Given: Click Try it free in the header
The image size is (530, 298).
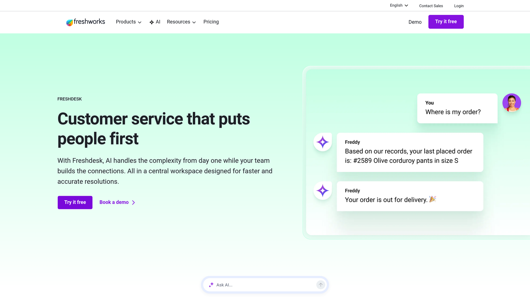Looking at the screenshot, I should pos(446,22).
